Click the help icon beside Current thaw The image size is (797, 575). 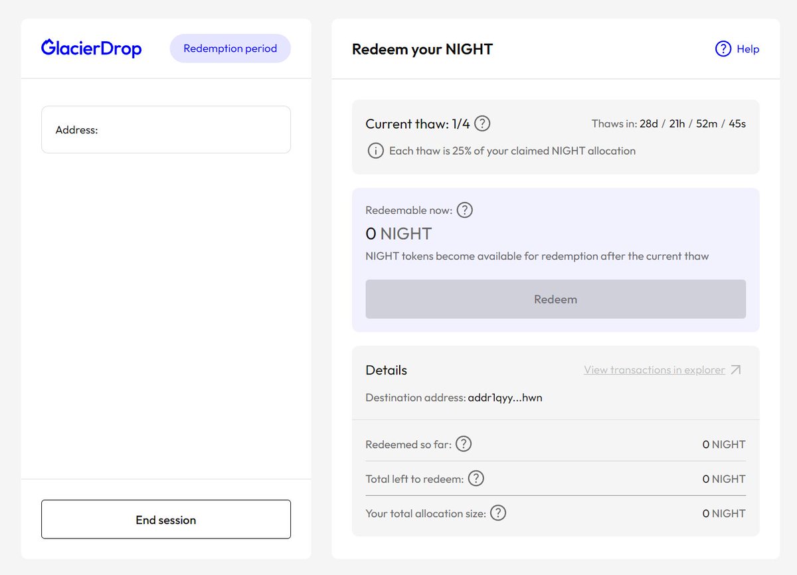(483, 123)
